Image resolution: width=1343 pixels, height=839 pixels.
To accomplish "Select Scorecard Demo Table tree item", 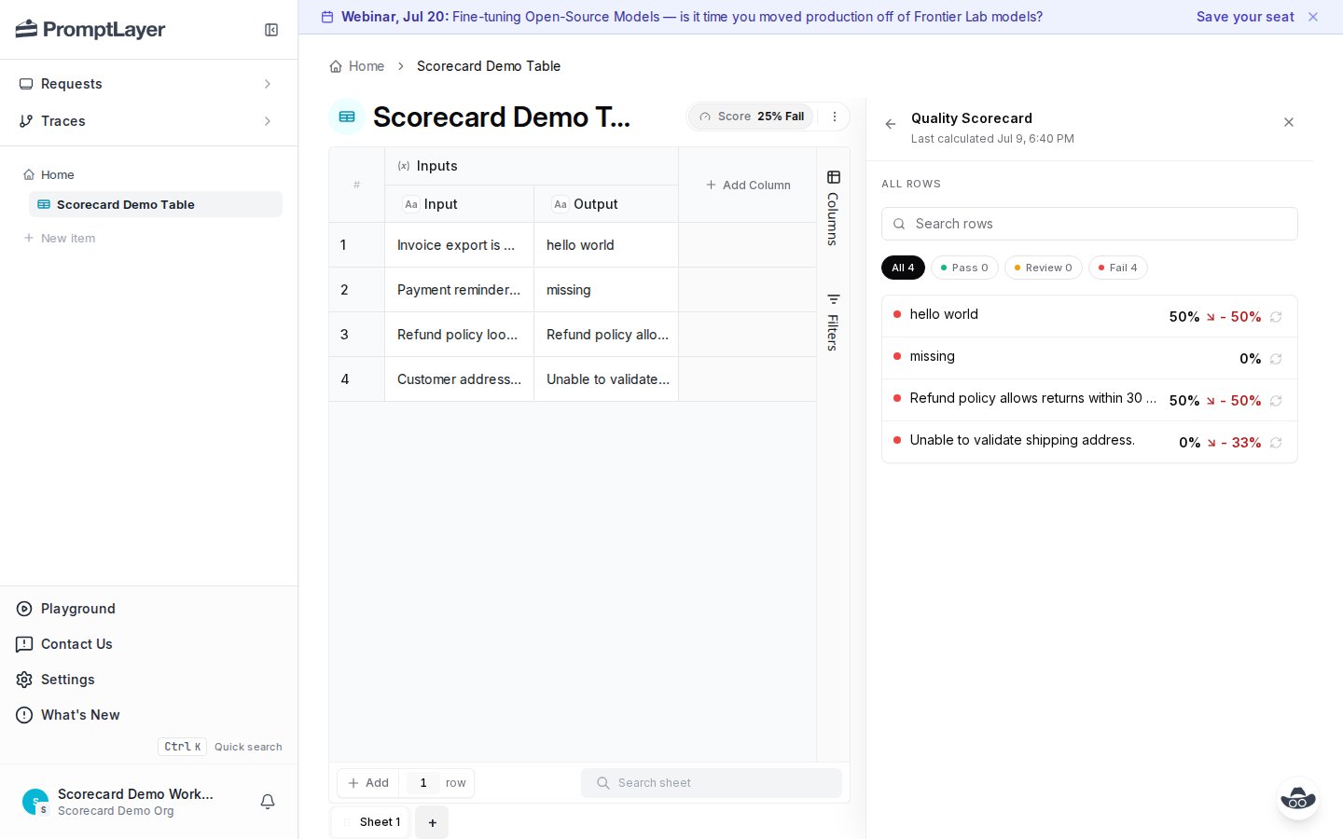I will click(x=156, y=204).
